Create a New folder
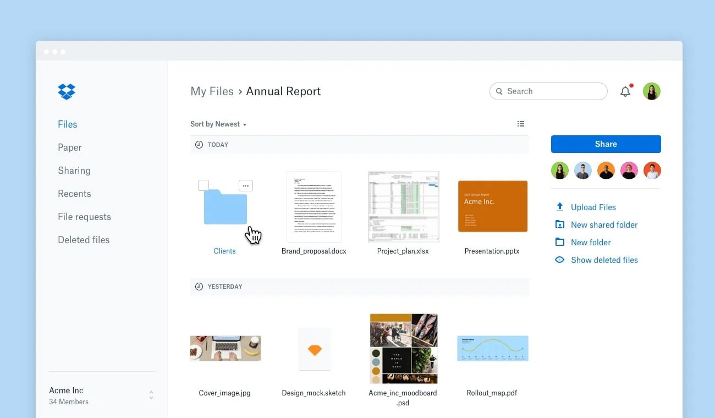This screenshot has height=418, width=715. pos(591,242)
